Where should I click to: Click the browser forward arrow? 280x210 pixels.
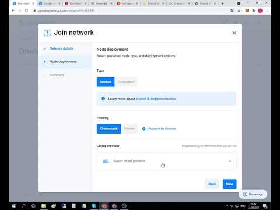(20, 10)
